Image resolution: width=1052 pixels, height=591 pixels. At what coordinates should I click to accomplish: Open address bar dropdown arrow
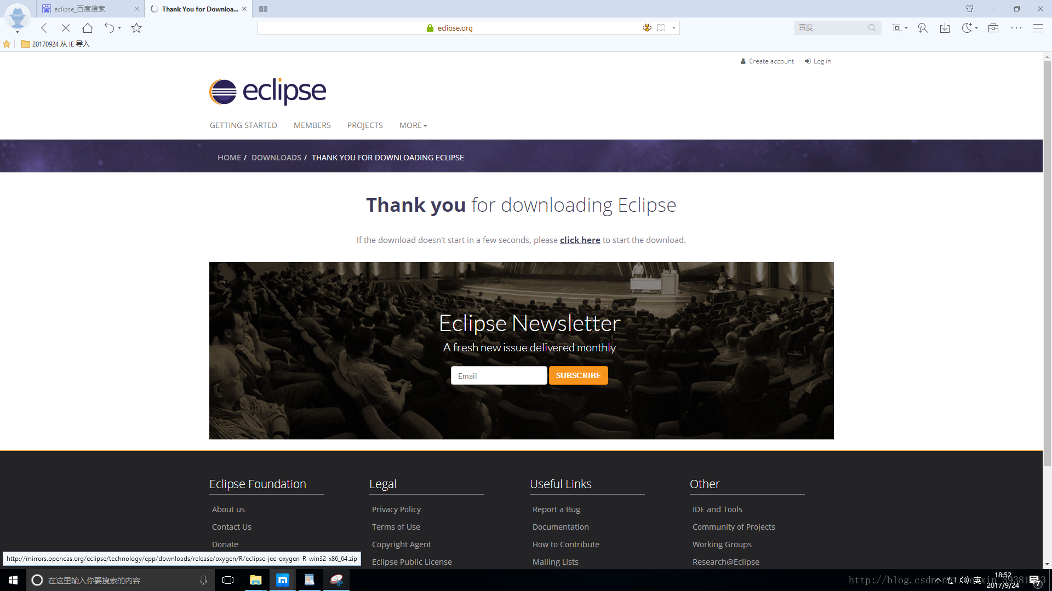tap(674, 28)
